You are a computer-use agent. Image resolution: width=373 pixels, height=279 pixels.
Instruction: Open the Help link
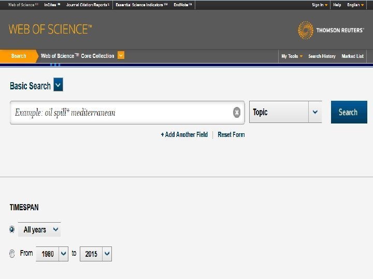click(337, 5)
